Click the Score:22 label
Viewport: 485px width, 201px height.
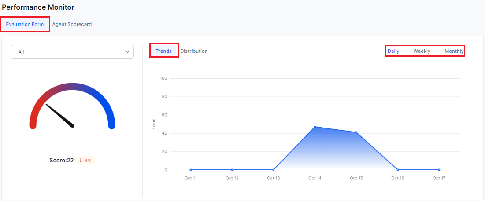point(61,161)
